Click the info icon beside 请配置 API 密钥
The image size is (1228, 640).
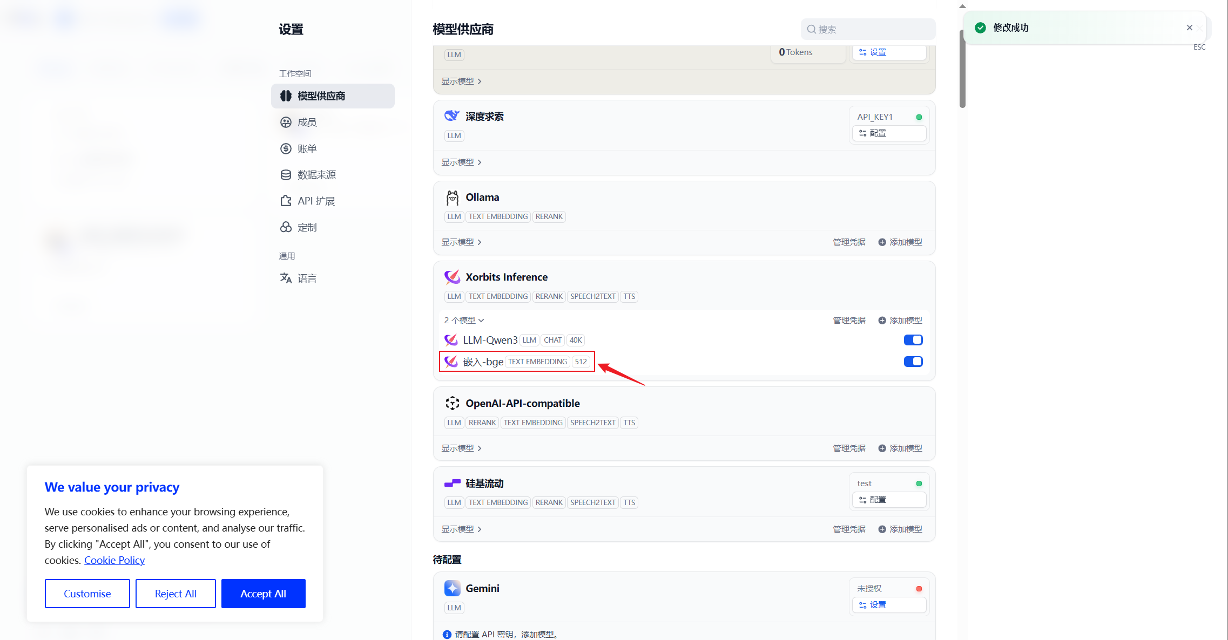click(447, 635)
